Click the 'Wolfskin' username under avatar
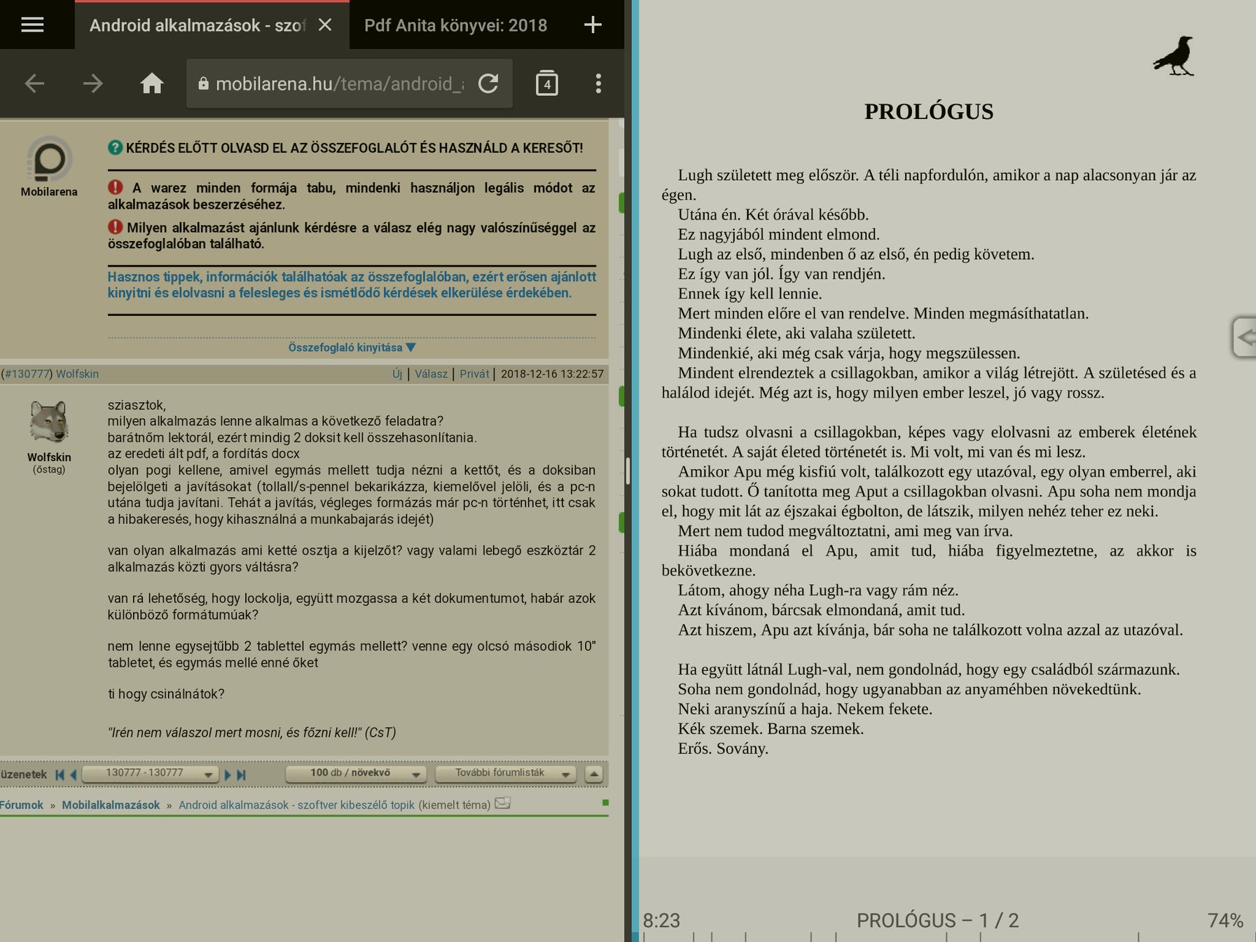1256x942 pixels. [x=49, y=457]
